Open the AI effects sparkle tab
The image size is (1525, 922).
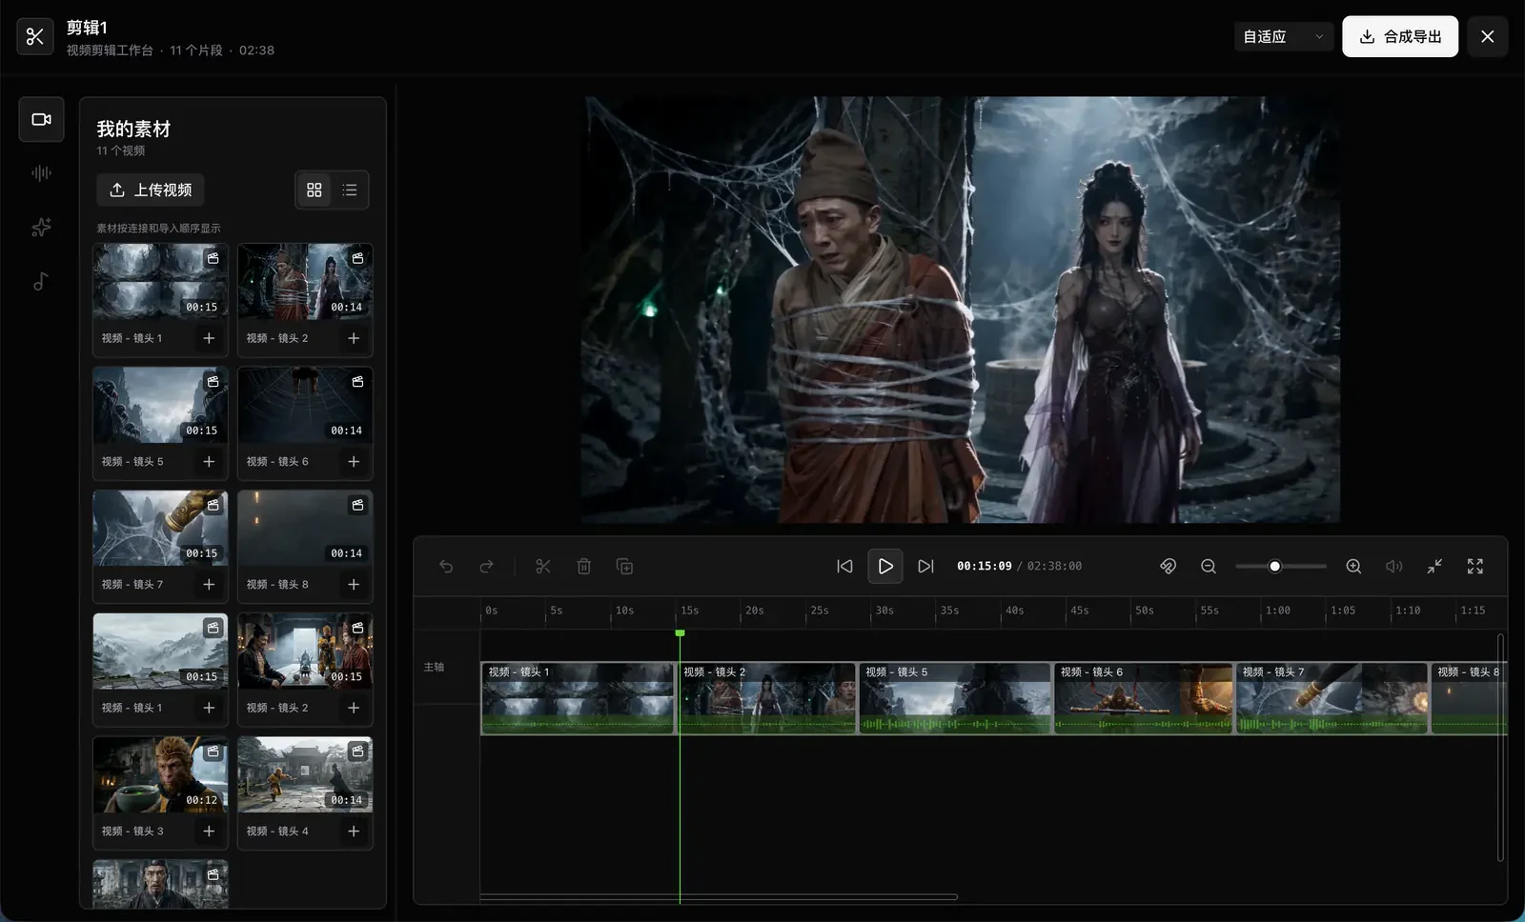pos(41,228)
